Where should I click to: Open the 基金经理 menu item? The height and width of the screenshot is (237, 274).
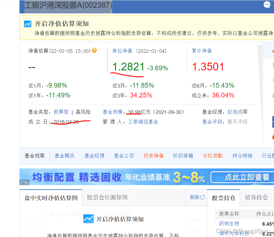(94, 156)
